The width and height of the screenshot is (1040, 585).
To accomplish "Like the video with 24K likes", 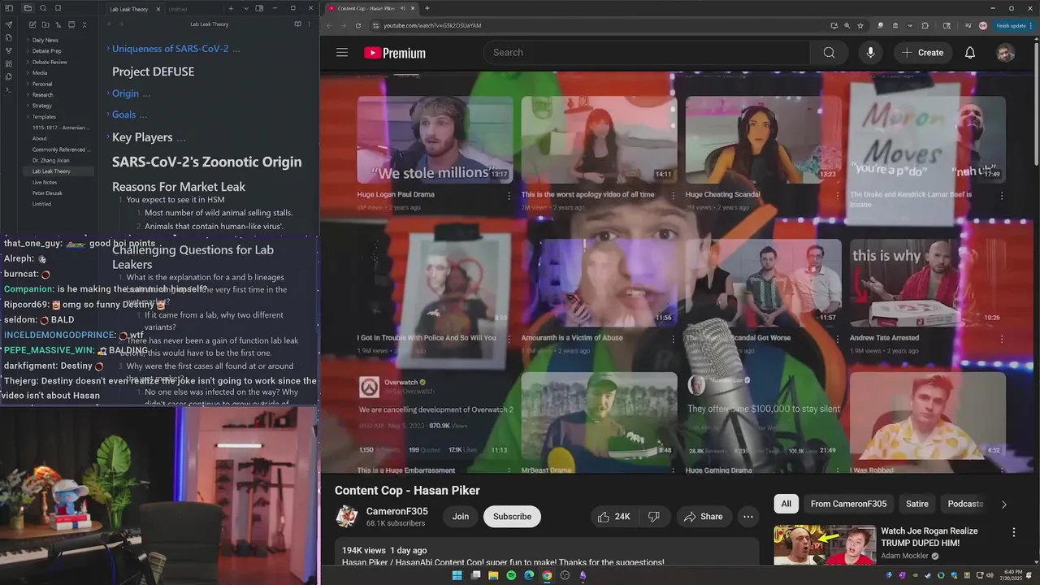I will coord(613,517).
